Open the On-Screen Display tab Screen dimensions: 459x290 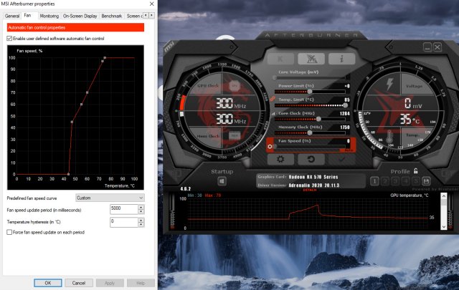tap(80, 16)
